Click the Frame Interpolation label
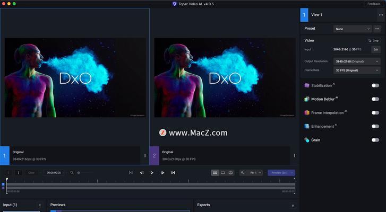This screenshot has width=386, height=212. [x=328, y=113]
